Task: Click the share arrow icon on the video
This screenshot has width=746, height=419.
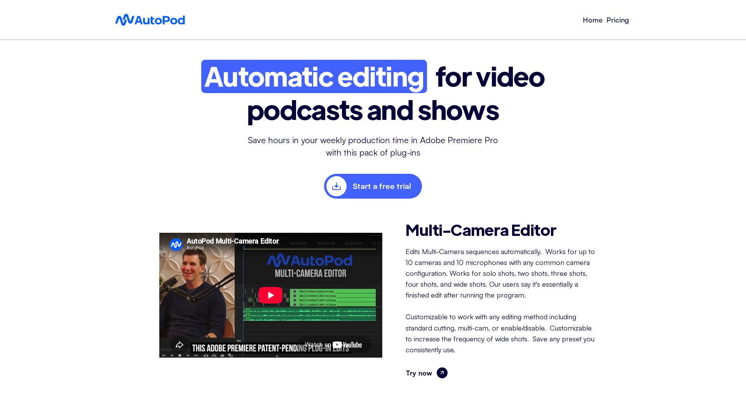Action: (179, 345)
